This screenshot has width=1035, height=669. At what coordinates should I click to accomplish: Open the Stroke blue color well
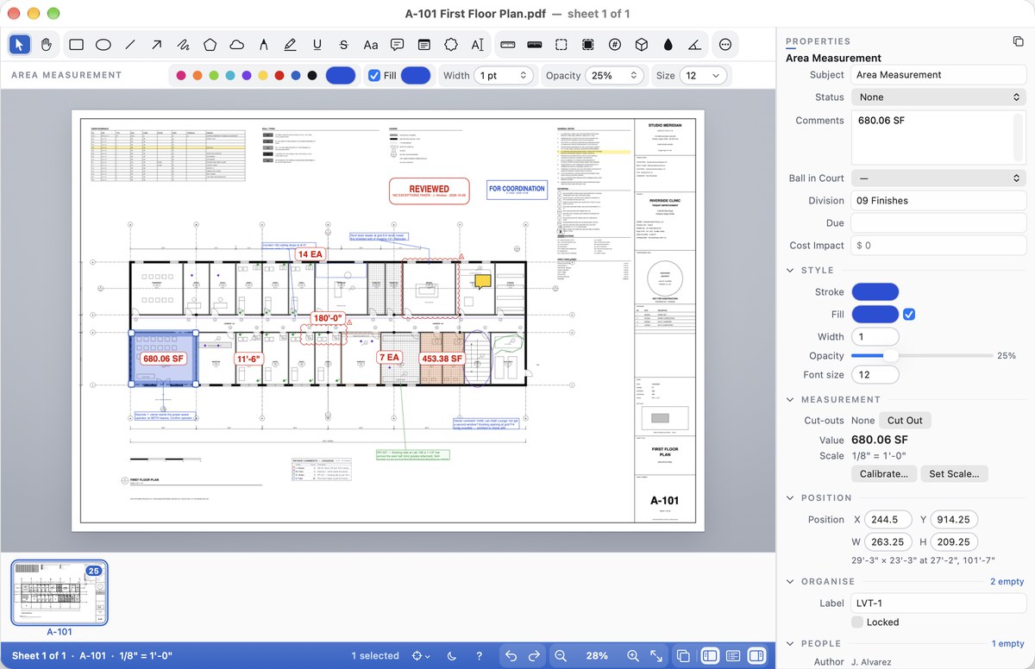[x=875, y=292]
